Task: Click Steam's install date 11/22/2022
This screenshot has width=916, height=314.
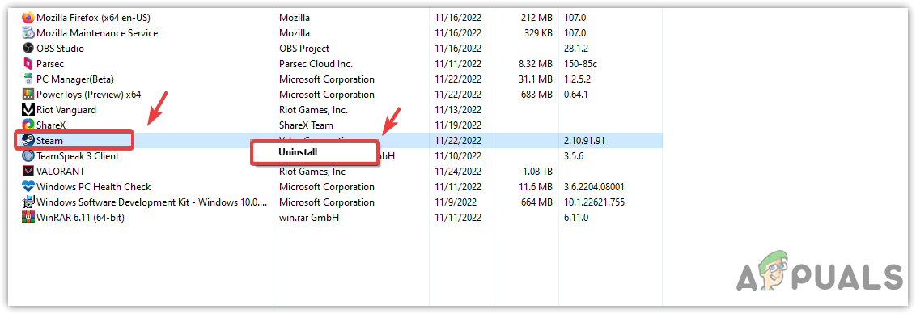Action: 458,140
